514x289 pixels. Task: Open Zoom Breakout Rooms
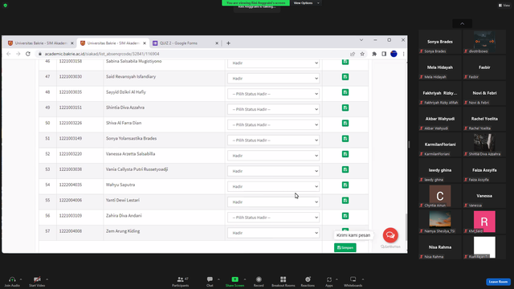tap(283, 281)
